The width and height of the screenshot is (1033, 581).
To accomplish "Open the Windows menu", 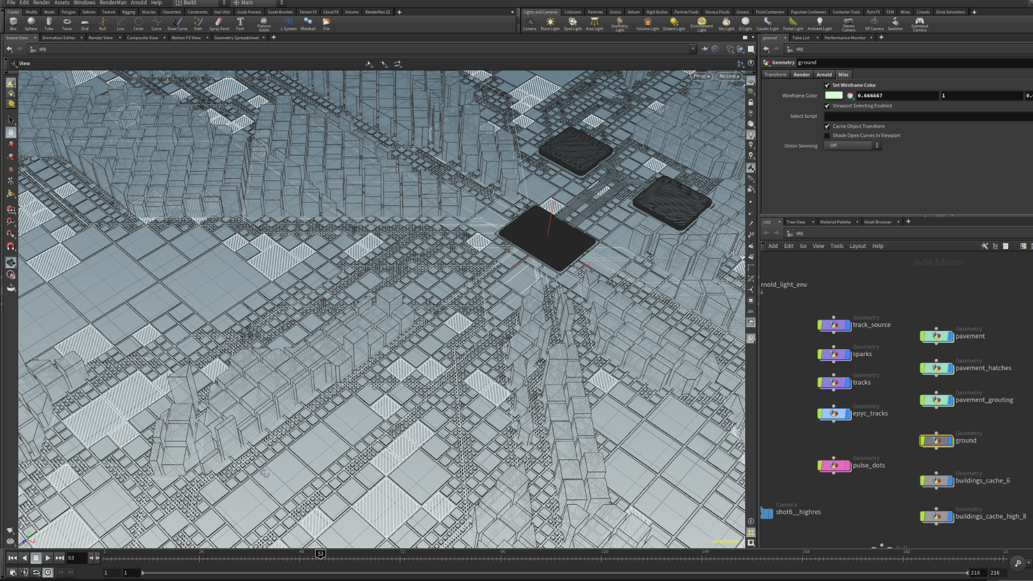I will point(84,3).
